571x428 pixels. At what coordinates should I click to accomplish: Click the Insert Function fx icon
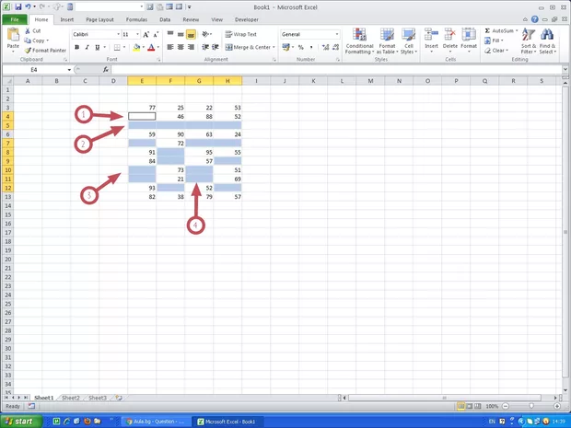[x=106, y=70]
